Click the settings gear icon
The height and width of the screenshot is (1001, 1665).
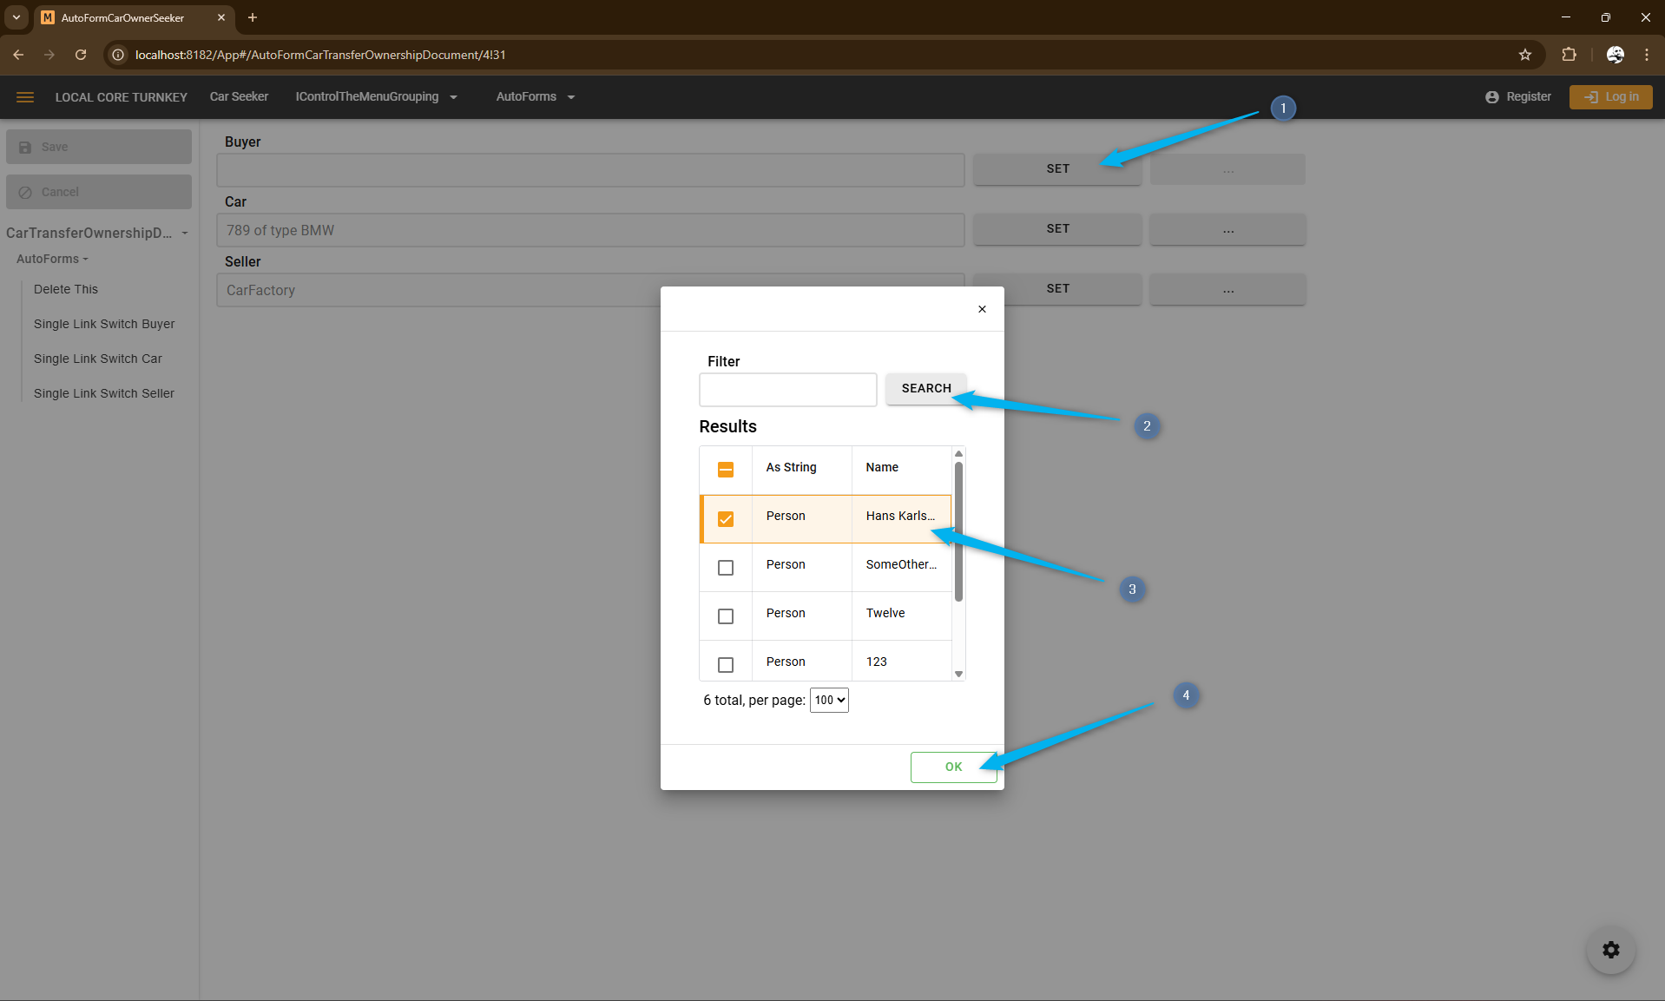pyautogui.click(x=1610, y=950)
